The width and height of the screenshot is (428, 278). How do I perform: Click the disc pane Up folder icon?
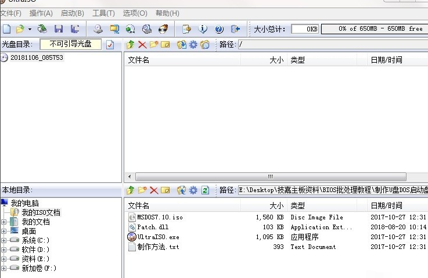131,45
